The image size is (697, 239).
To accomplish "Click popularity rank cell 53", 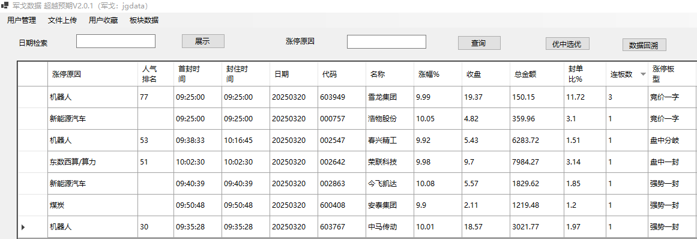I will coord(155,141).
